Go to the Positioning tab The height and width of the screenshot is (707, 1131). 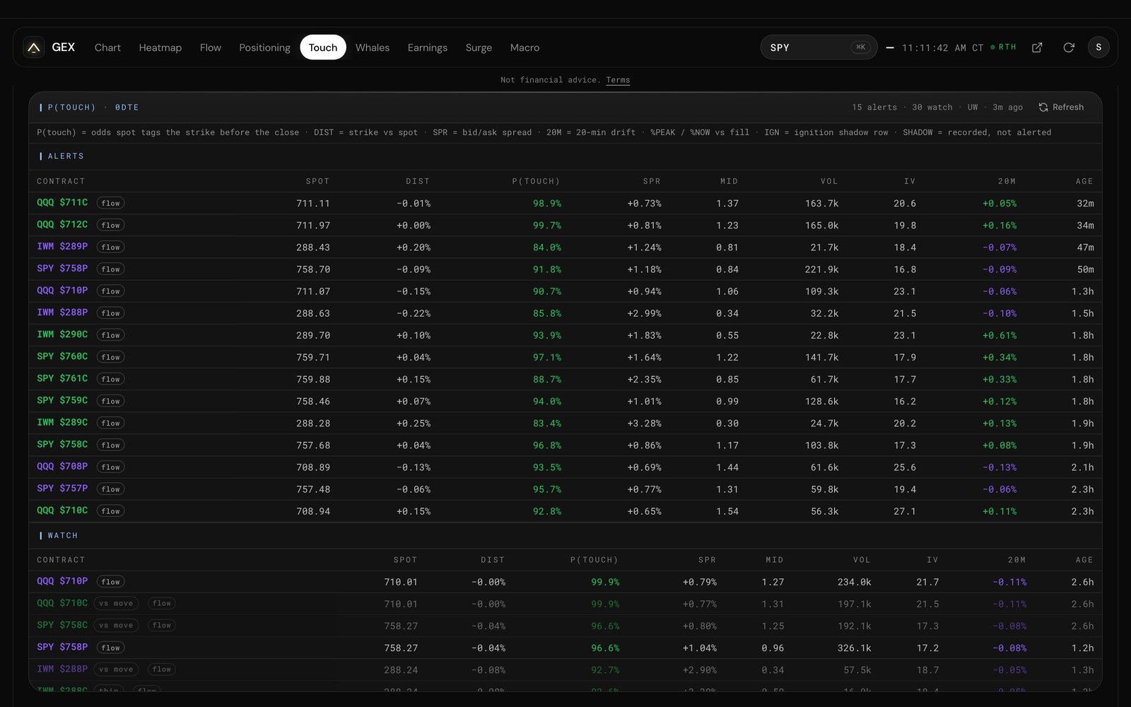264,47
